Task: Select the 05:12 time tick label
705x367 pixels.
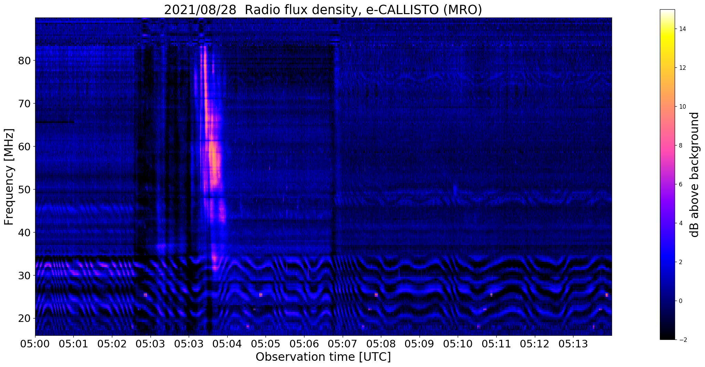Action: click(x=535, y=344)
